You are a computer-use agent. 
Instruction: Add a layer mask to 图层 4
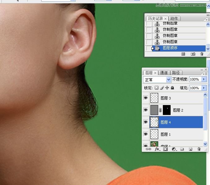coord(165,149)
